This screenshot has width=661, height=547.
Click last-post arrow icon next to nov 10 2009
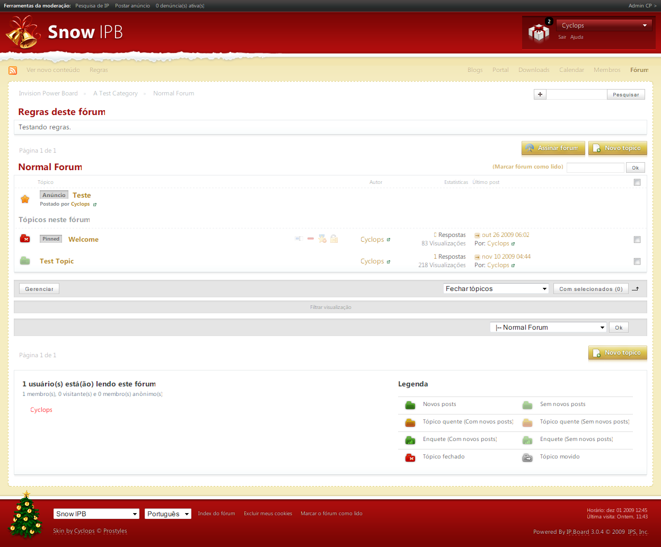pyautogui.click(x=477, y=257)
